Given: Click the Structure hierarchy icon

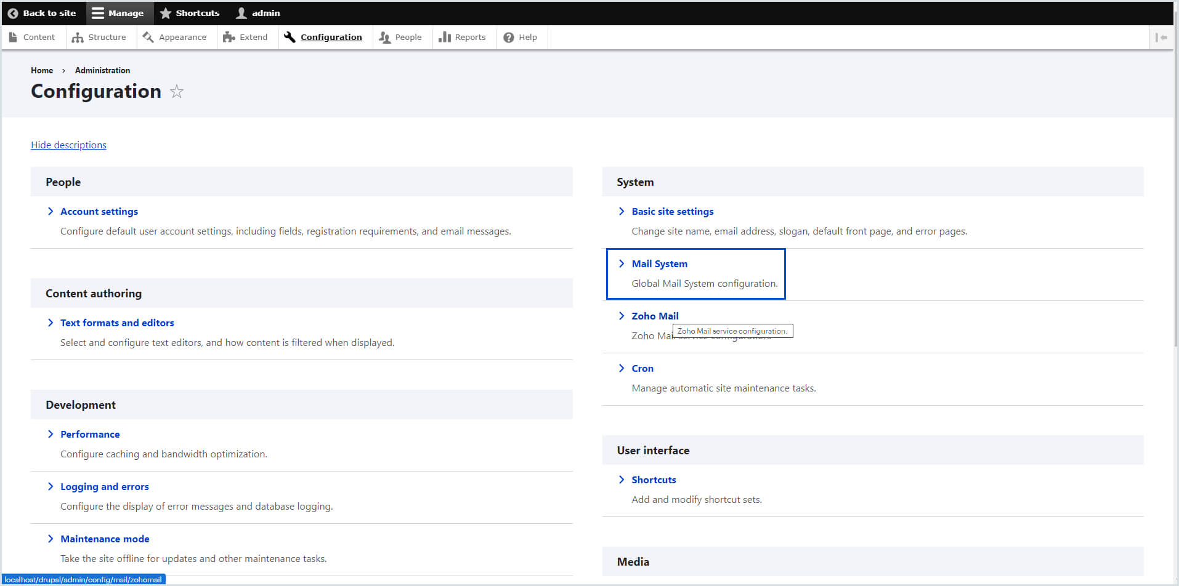Looking at the screenshot, I should point(78,38).
